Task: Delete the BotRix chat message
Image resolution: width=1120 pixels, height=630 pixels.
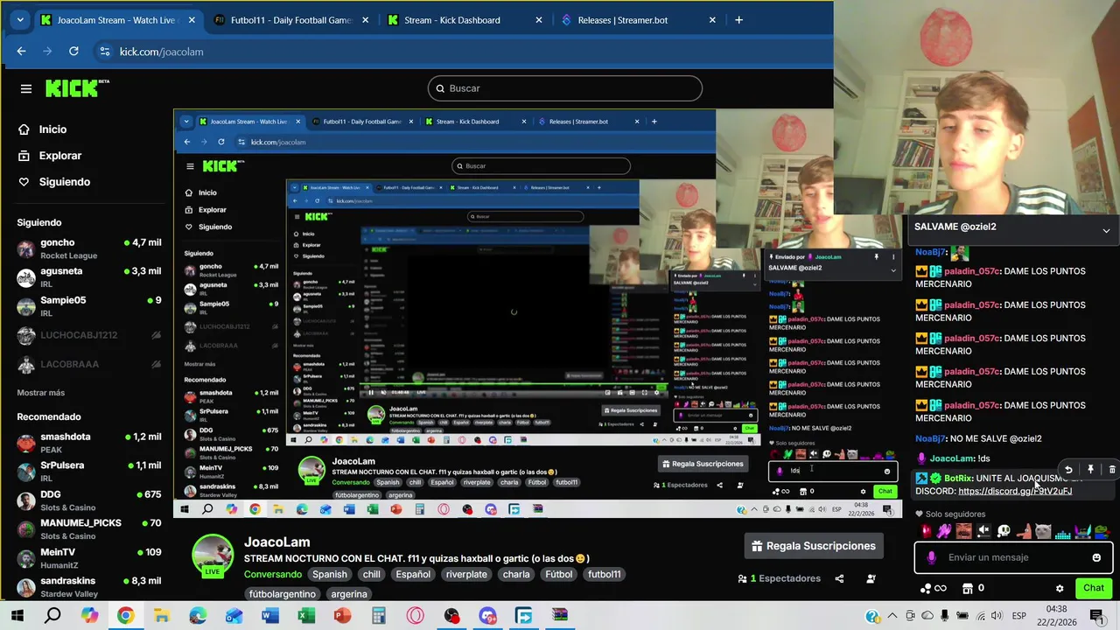Action: pyautogui.click(x=1112, y=470)
